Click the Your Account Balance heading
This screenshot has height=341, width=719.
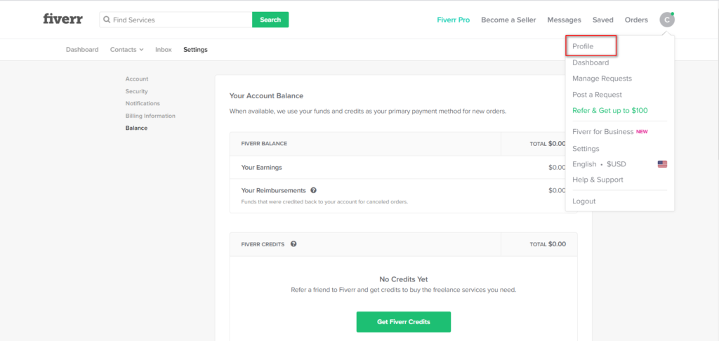(x=266, y=96)
